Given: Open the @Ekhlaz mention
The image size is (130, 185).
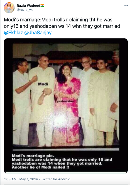Looking at the screenshot, I should [x=13, y=33].
